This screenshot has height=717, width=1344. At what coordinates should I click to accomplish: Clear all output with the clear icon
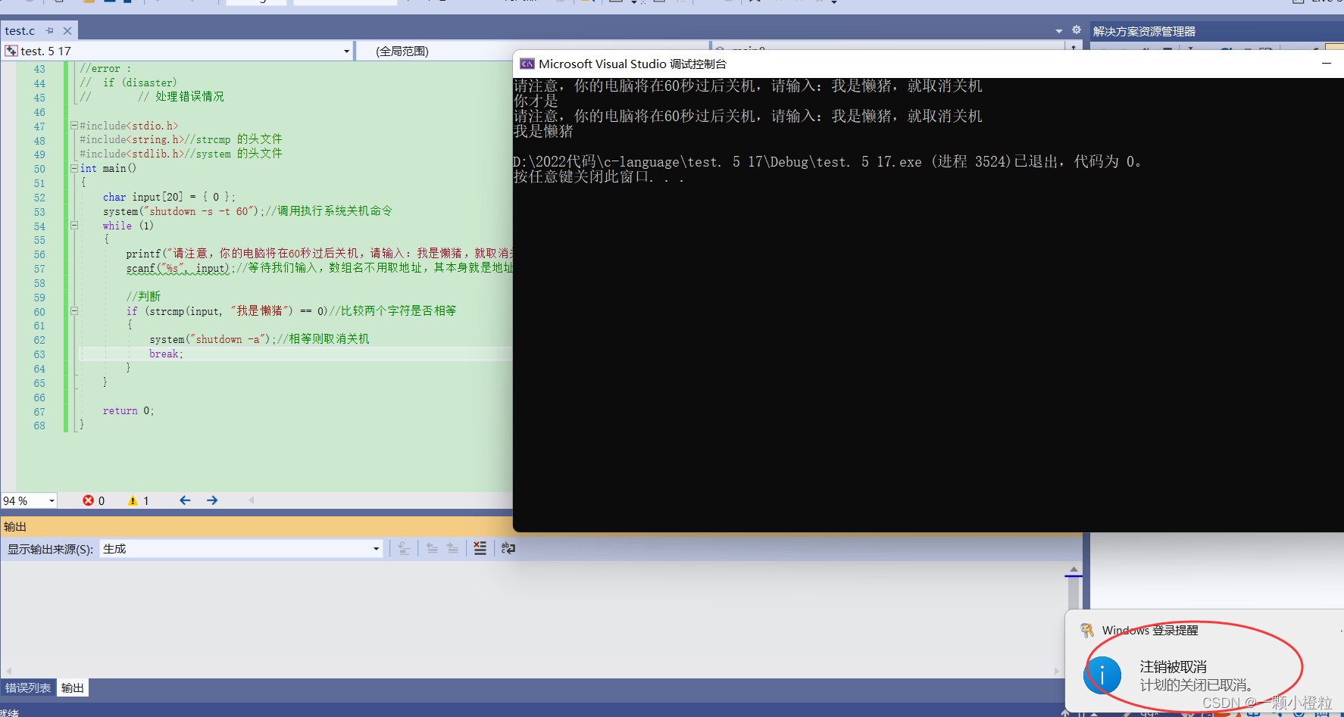click(x=480, y=548)
